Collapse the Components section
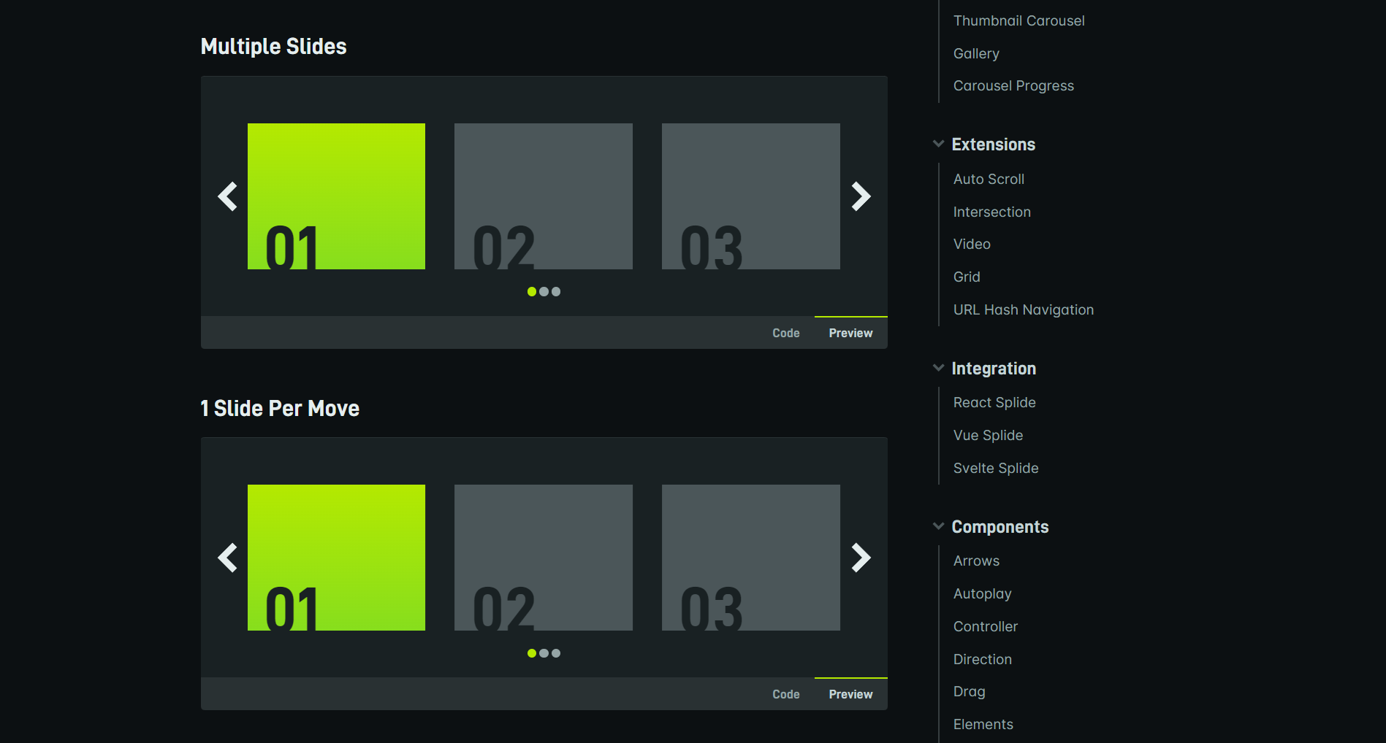1386x743 pixels. point(937,526)
